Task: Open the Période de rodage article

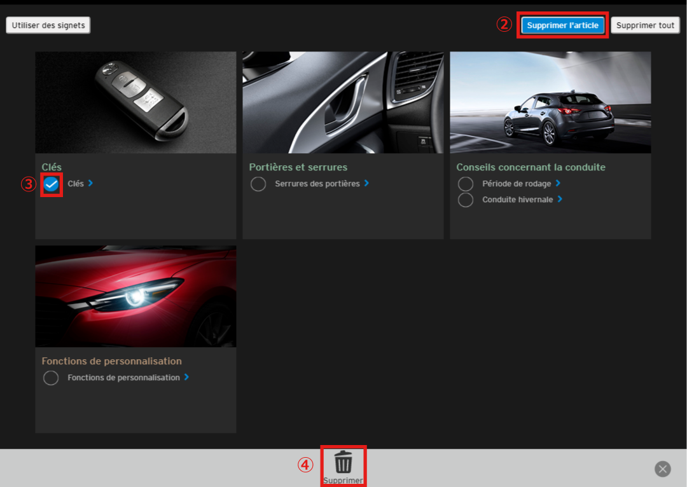Action: coord(516,184)
